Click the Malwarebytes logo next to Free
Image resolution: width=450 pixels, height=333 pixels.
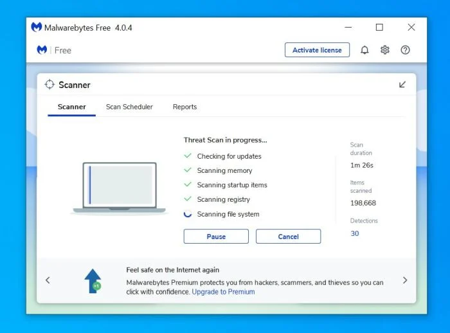[x=42, y=50]
